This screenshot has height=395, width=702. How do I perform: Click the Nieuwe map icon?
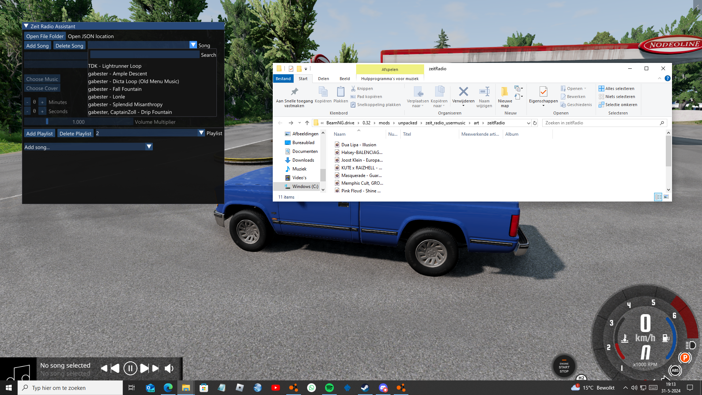[x=505, y=92]
